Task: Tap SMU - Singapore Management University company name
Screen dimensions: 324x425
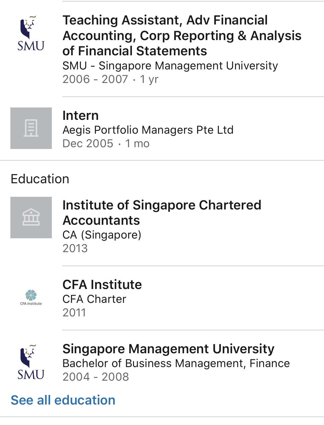Action: 170,66
